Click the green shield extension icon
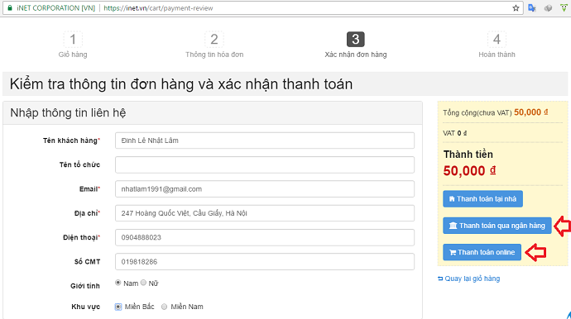This screenshot has width=571, height=319. (x=564, y=8)
